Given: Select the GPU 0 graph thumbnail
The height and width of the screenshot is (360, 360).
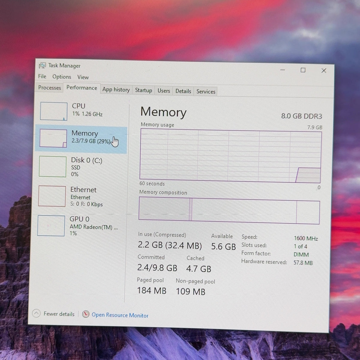Looking at the screenshot, I should [x=51, y=226].
